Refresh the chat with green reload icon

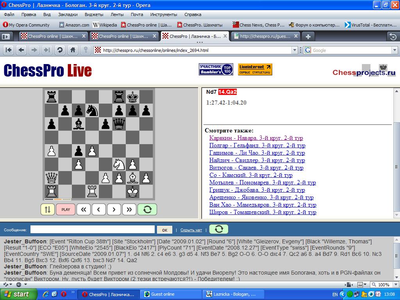pos(219,229)
